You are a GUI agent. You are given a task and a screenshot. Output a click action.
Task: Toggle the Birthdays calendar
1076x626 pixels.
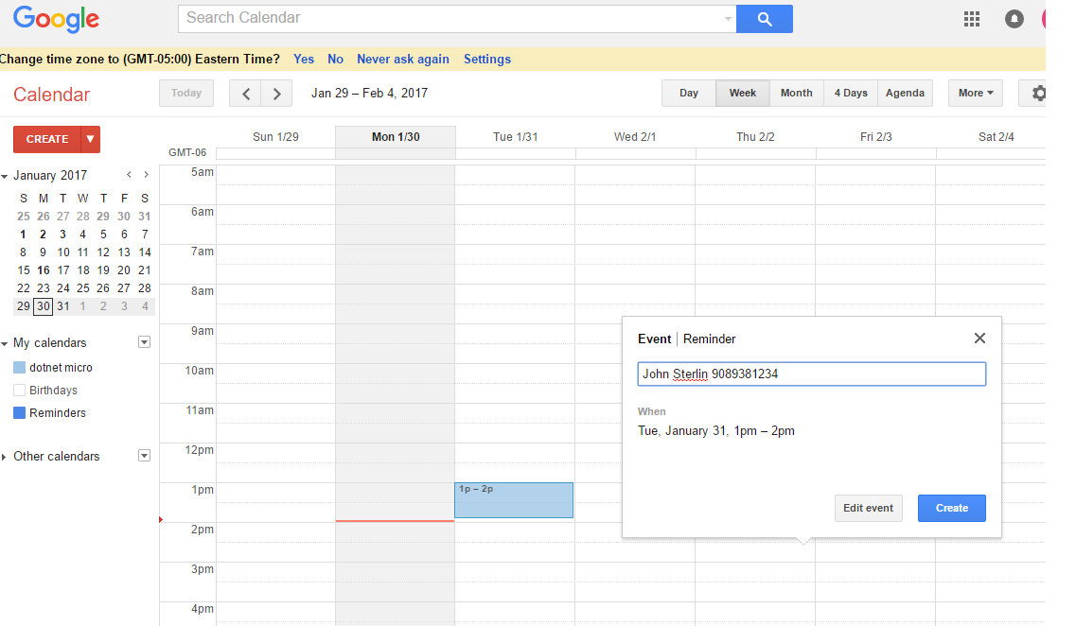click(19, 391)
